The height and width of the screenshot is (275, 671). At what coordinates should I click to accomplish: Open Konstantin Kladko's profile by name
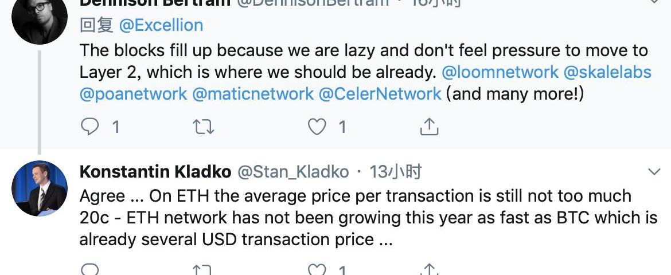point(155,171)
